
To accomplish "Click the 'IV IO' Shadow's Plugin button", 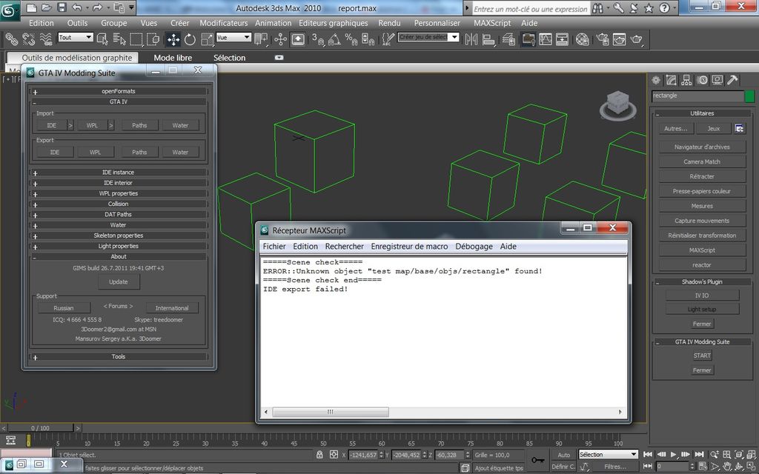I will [x=702, y=296].
